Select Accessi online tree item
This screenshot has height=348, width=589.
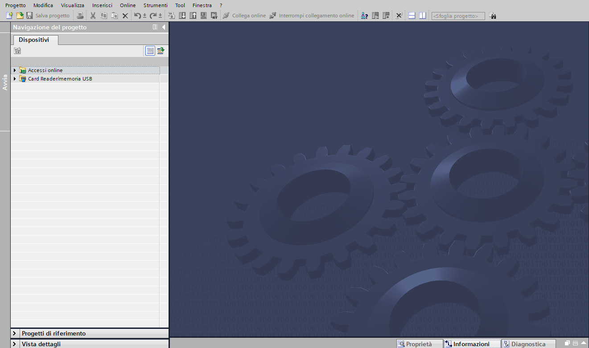point(45,70)
